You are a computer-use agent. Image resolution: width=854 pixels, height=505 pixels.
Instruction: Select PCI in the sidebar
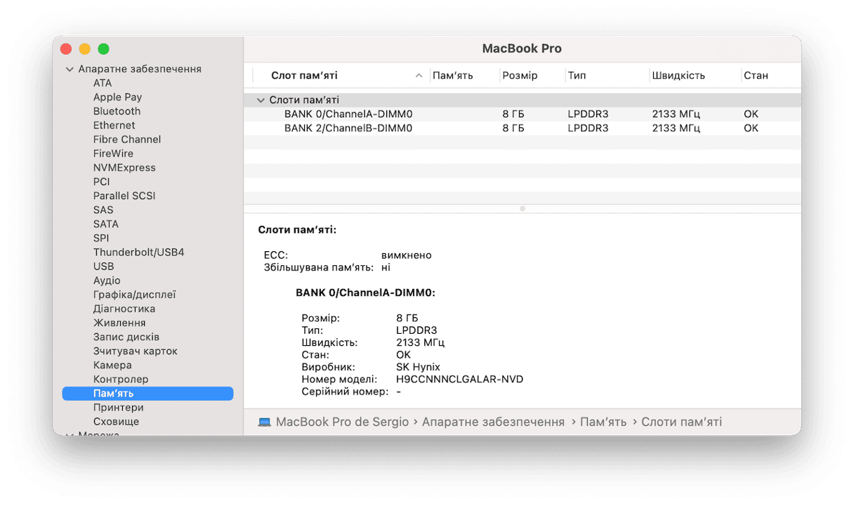pos(101,182)
